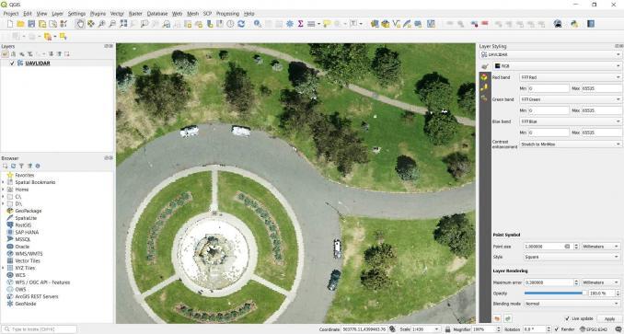The image size is (624, 334).
Task: Click the Red band Max field
Action: pos(602,88)
